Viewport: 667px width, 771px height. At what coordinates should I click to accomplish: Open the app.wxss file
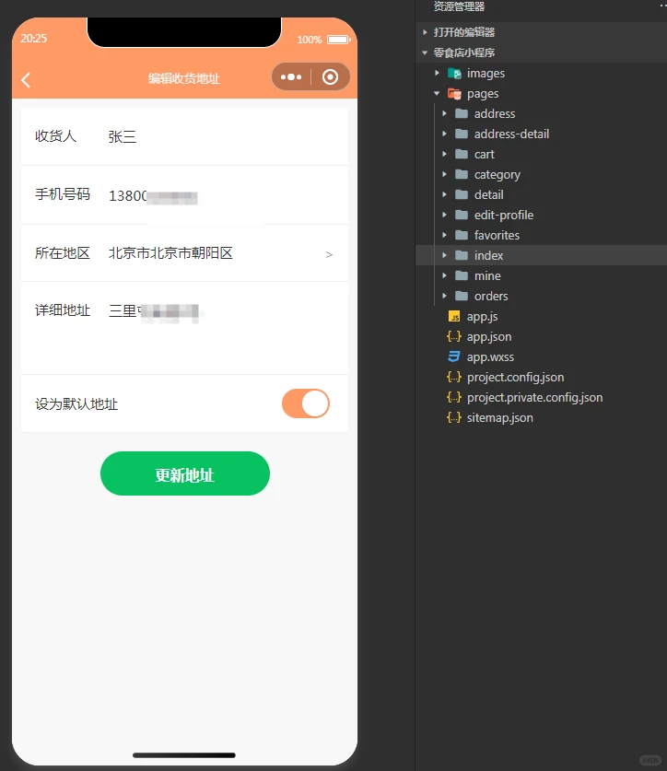click(x=490, y=357)
